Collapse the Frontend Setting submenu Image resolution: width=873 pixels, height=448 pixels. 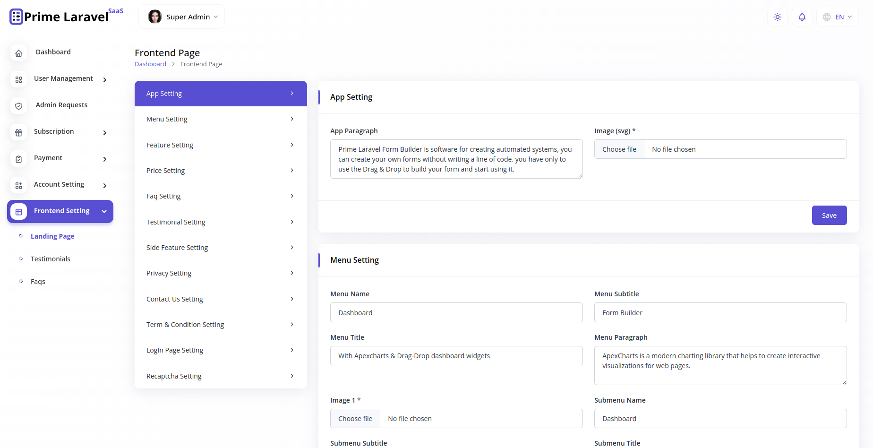tap(104, 211)
